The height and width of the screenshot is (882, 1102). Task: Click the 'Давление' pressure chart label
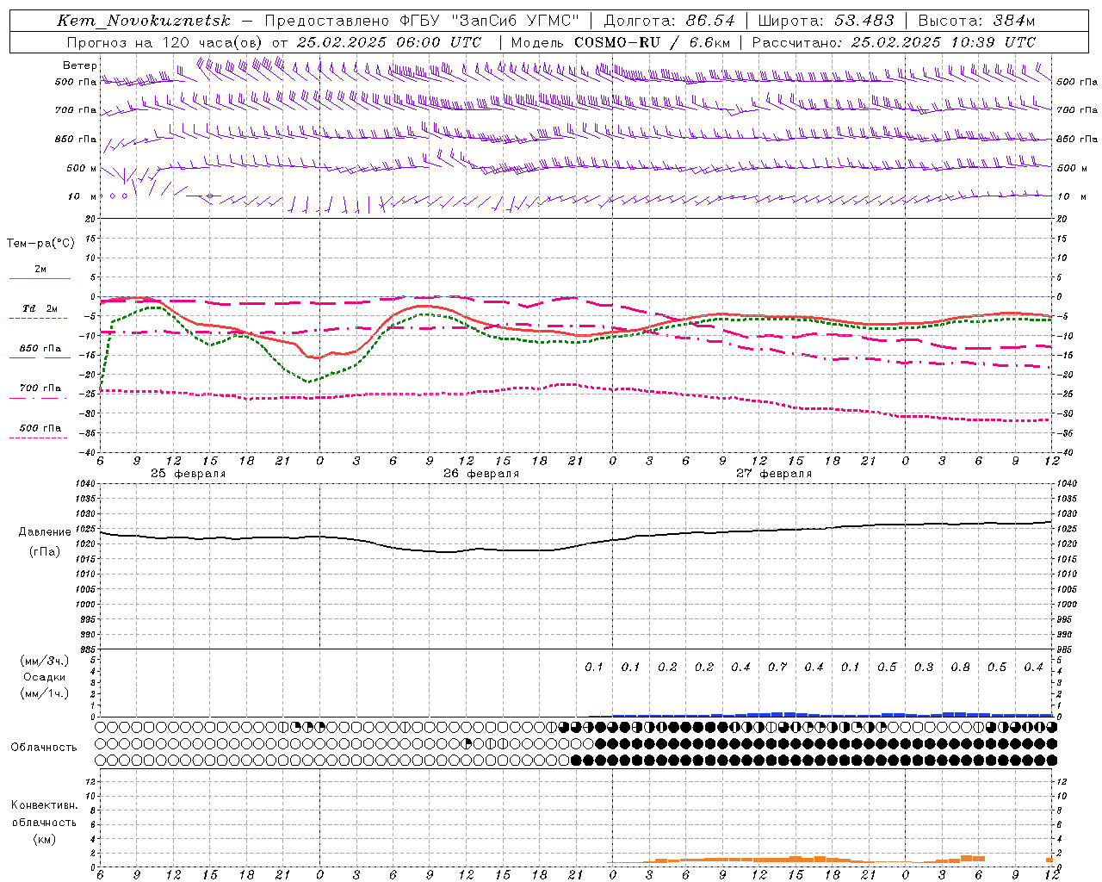(45, 532)
